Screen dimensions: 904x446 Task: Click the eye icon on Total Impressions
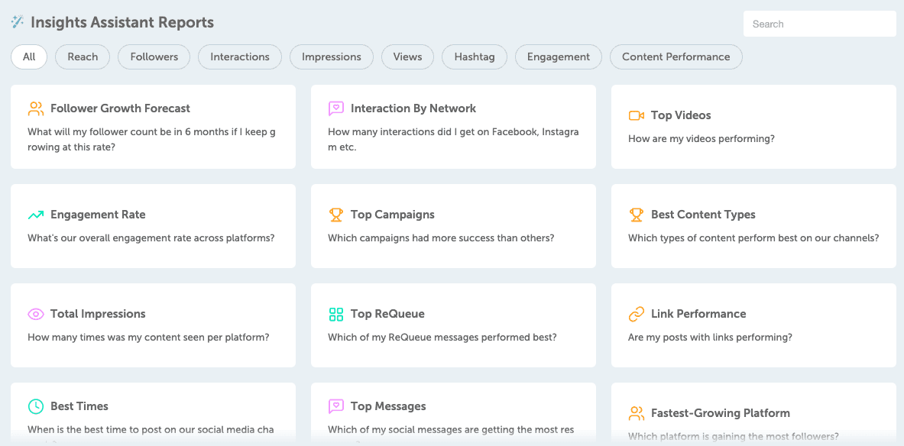[36, 314]
